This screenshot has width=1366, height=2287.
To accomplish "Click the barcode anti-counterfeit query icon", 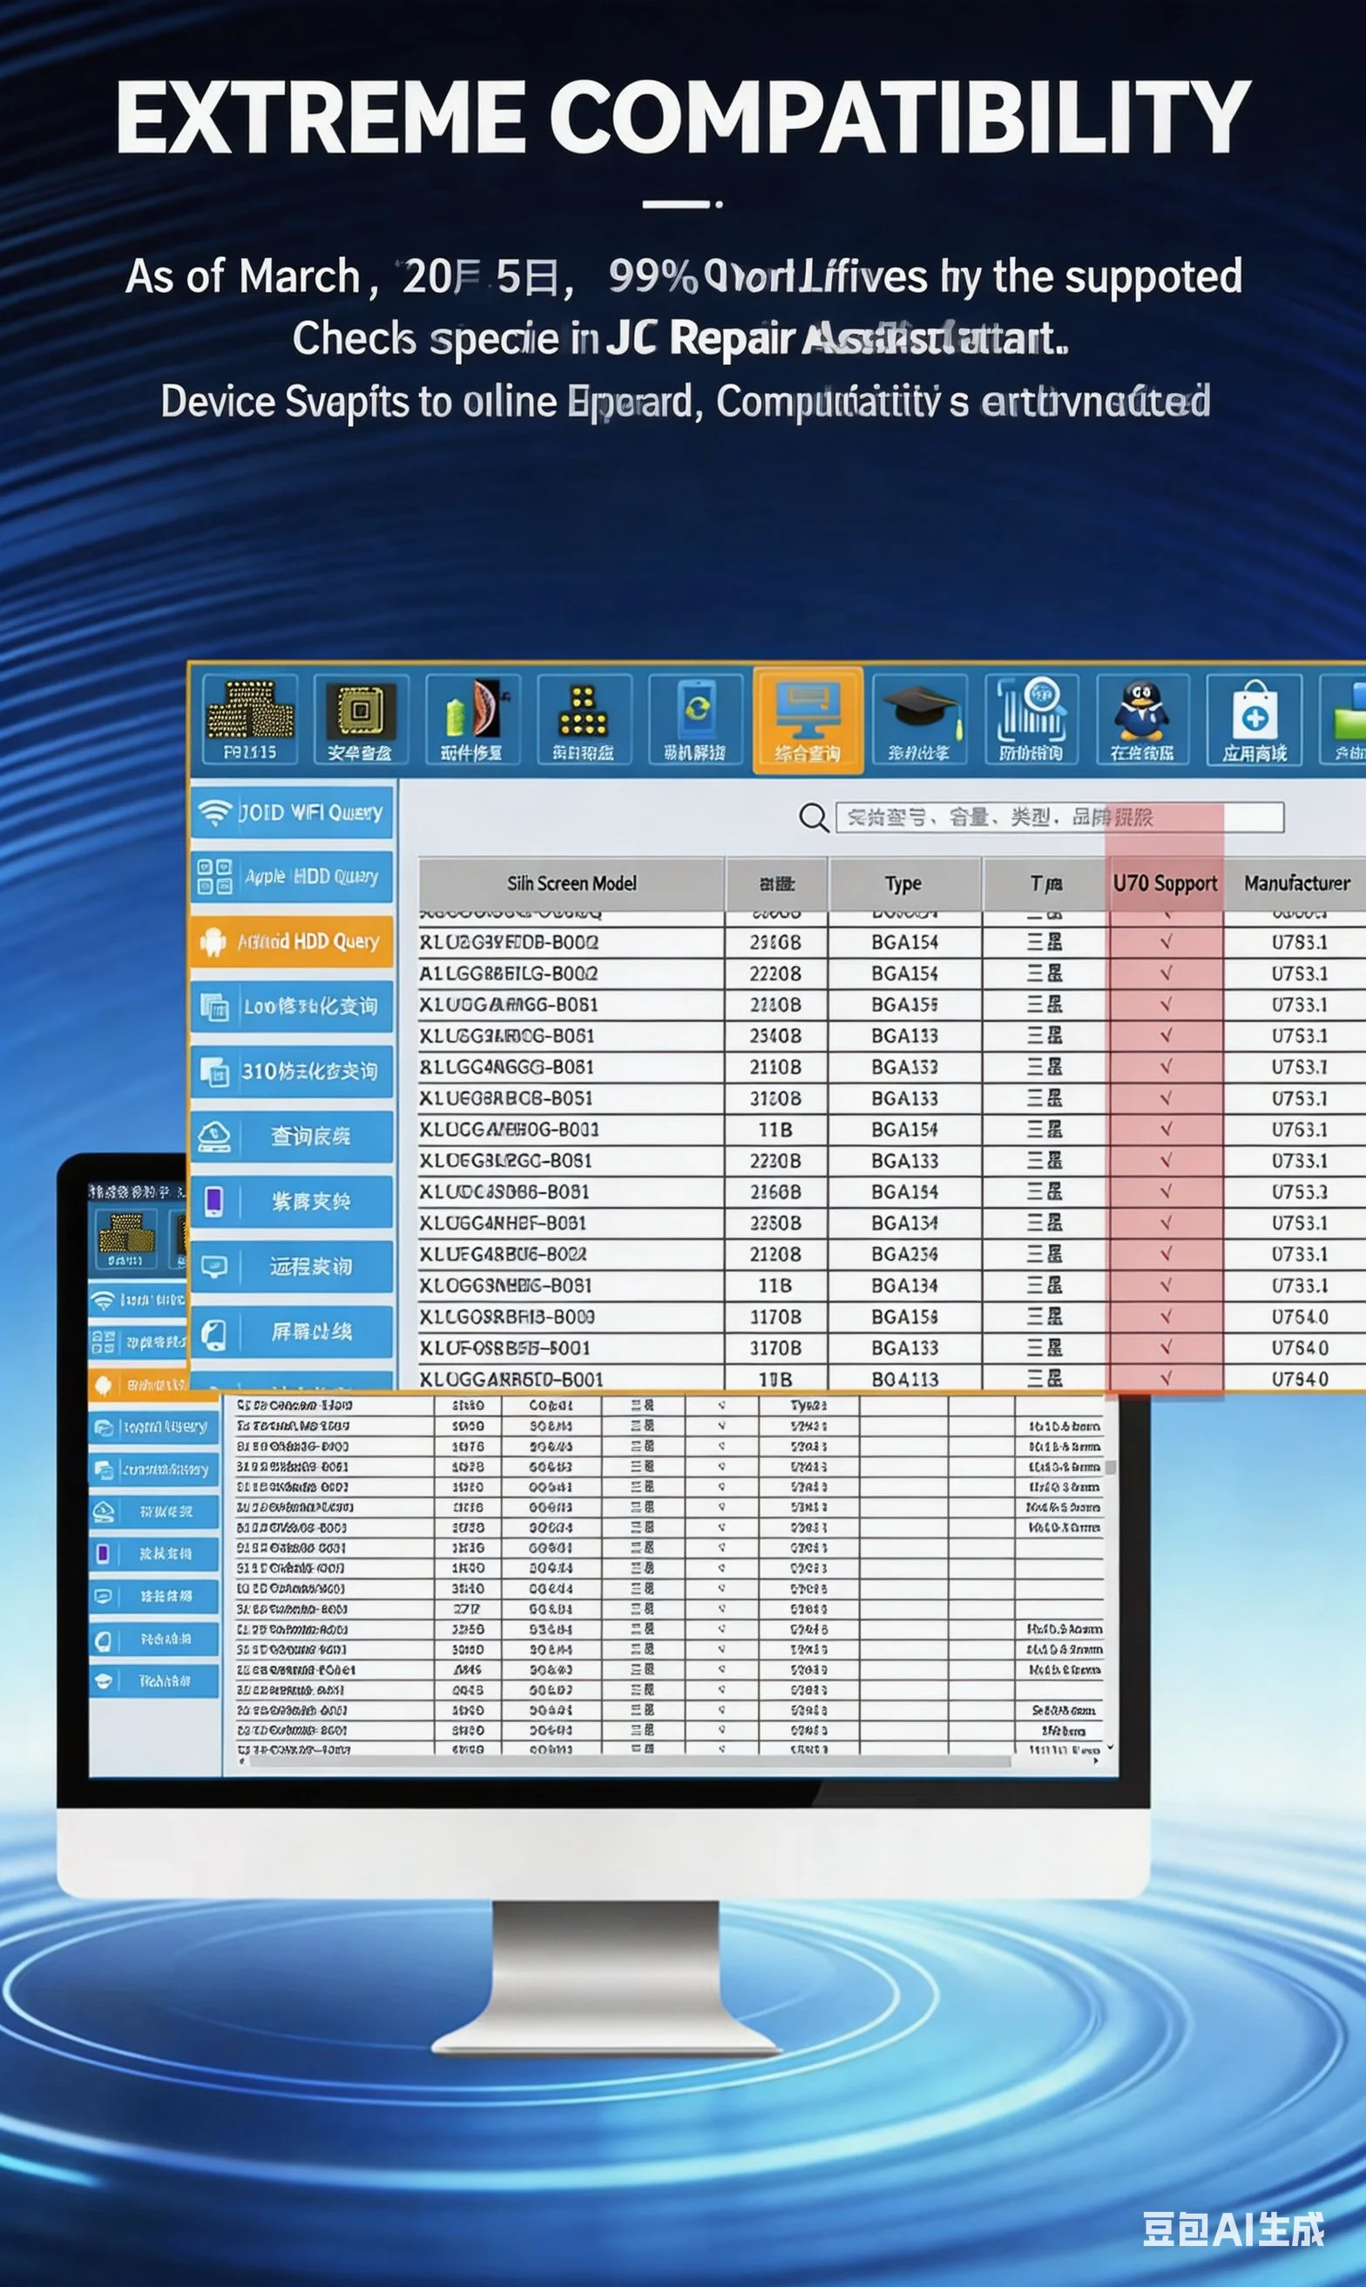I will 1031,719.
